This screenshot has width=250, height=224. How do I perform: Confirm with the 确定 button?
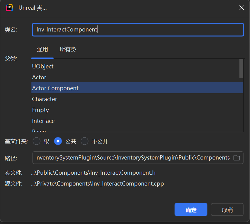click(x=191, y=209)
